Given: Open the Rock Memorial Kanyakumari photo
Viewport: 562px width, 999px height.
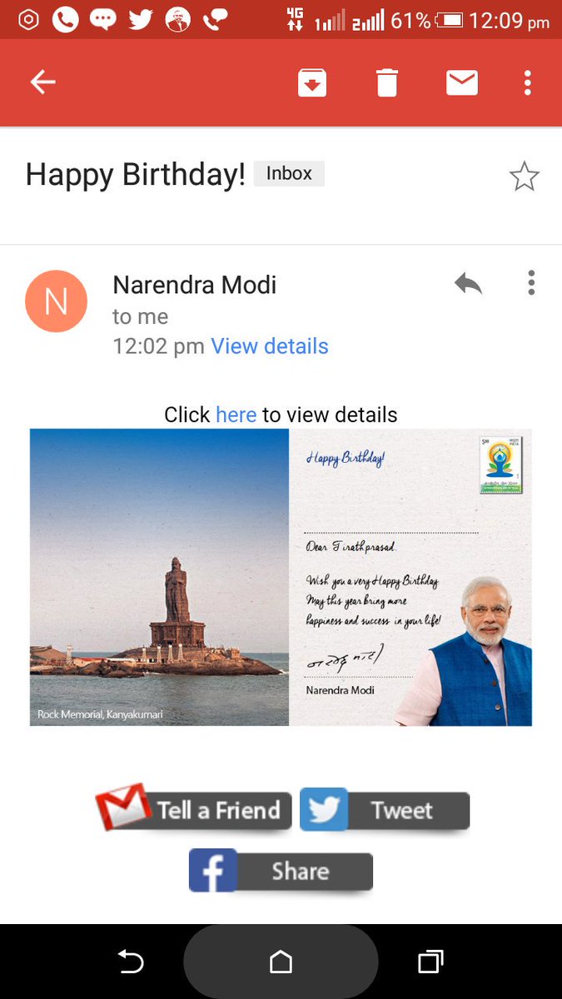Looking at the screenshot, I should (x=159, y=577).
